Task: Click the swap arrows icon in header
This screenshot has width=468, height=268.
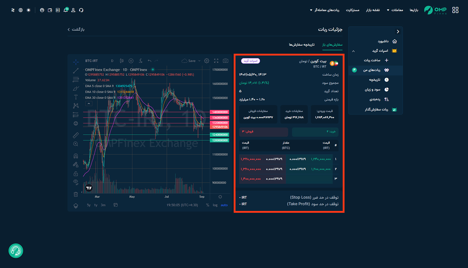Action: [x=13, y=10]
